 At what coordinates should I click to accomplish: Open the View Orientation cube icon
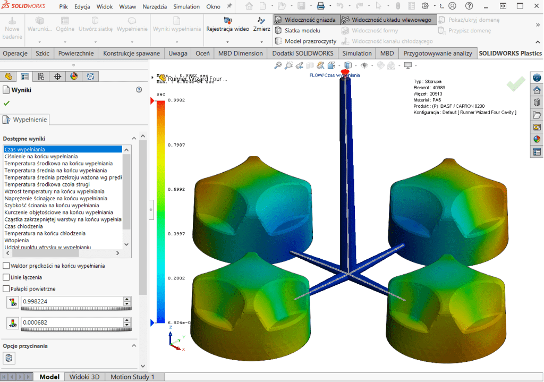(331, 65)
